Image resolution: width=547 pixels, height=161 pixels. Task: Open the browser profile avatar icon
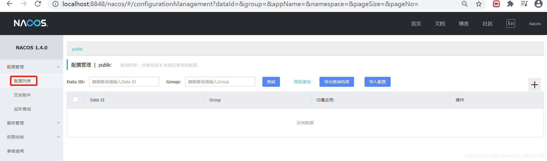(x=539, y=4)
